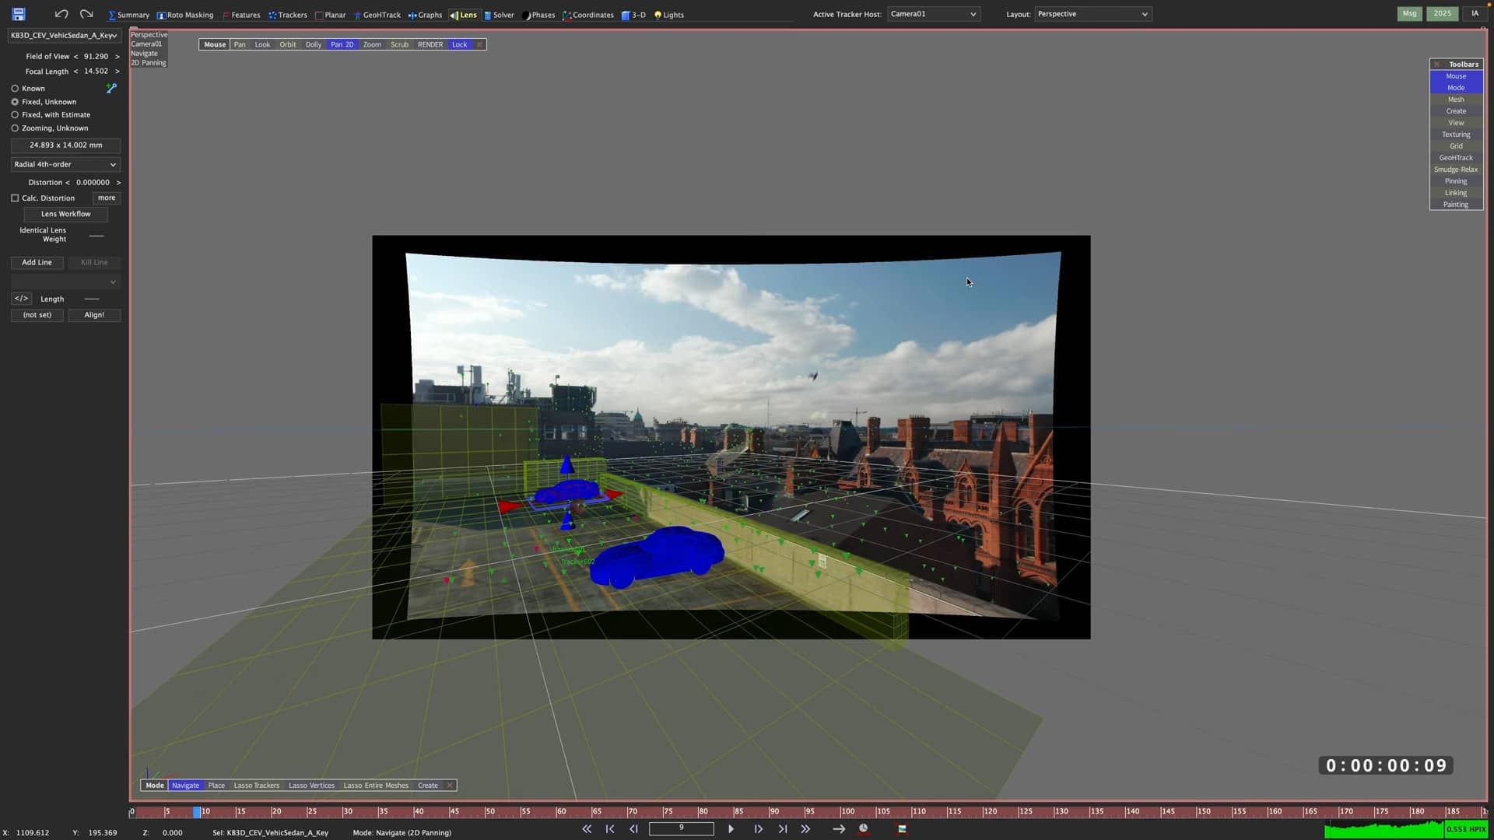This screenshot has width=1494, height=840.
Task: Select Lasso Trackers mode
Action: coord(256,786)
